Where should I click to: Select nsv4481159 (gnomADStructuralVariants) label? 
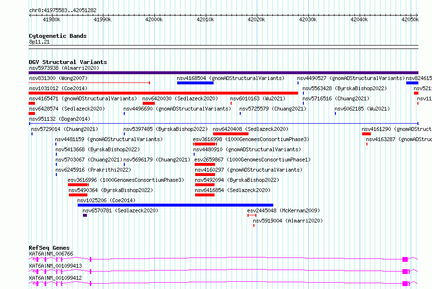(x=109, y=139)
